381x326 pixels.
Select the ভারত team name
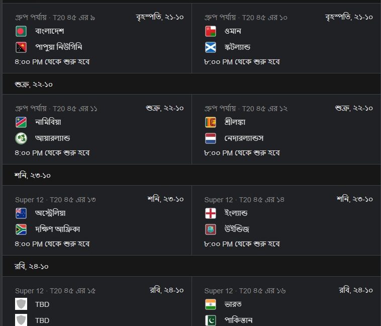tap(233, 304)
